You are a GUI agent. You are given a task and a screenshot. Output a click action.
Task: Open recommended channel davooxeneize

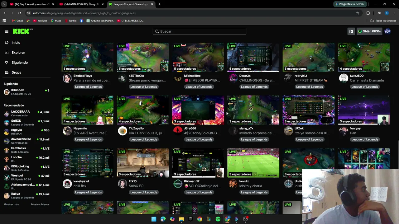(x=26, y=141)
